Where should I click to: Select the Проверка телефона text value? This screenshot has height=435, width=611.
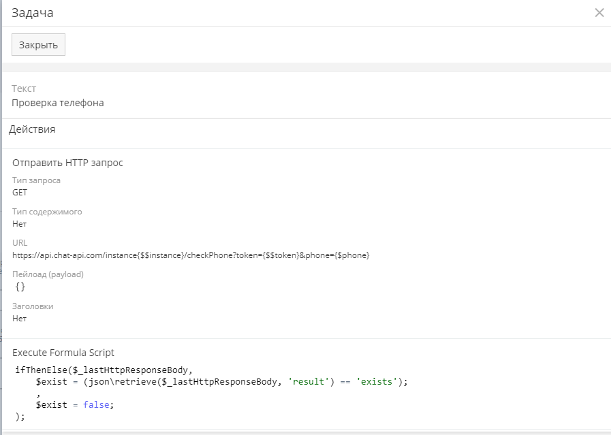pyautogui.click(x=58, y=103)
